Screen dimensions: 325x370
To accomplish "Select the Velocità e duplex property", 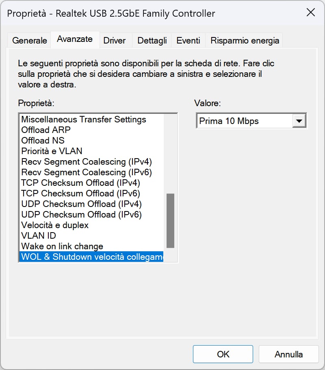I will tap(91, 225).
